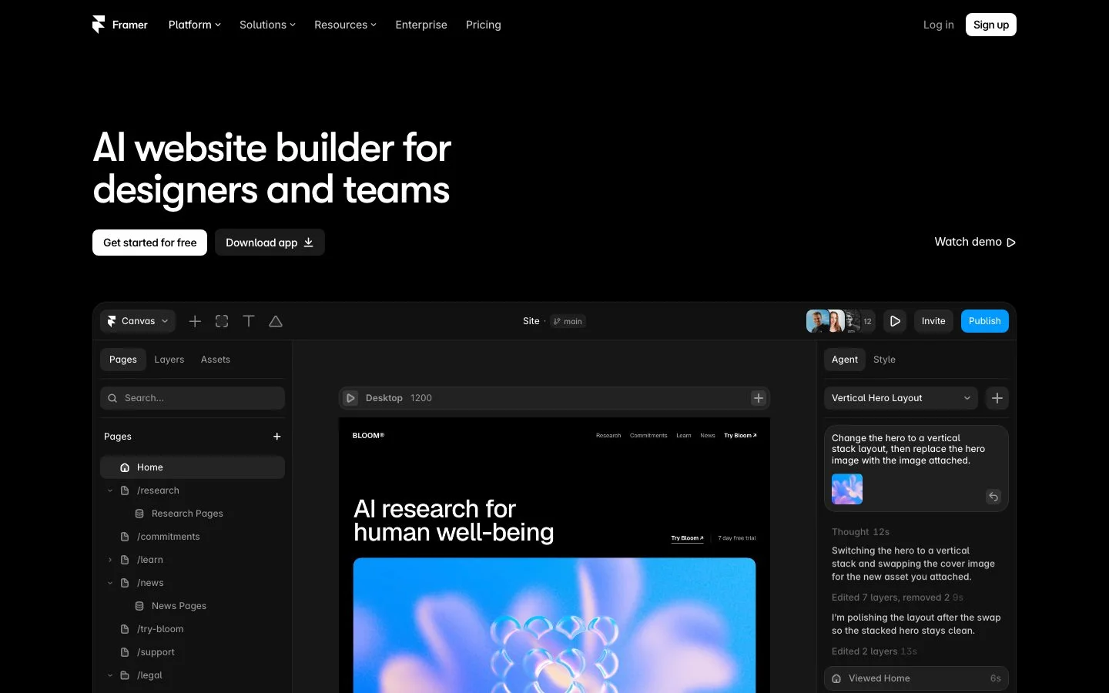Start new agent chat with plus icon
This screenshot has width=1109, height=693.
click(x=997, y=398)
